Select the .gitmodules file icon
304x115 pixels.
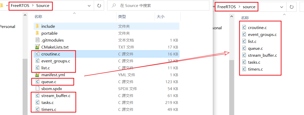(38, 40)
